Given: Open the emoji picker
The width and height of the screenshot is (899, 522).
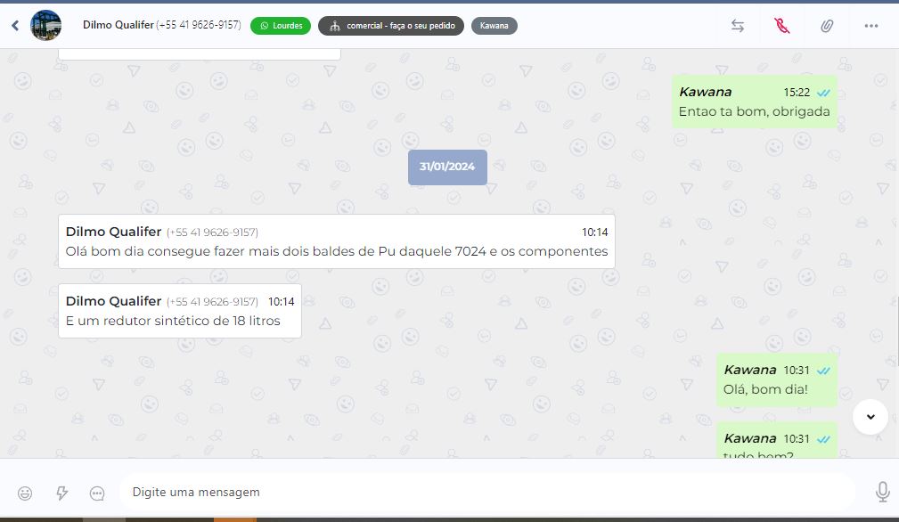Looking at the screenshot, I should (25, 493).
